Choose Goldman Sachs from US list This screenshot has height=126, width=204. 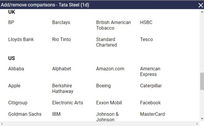pos(25,114)
